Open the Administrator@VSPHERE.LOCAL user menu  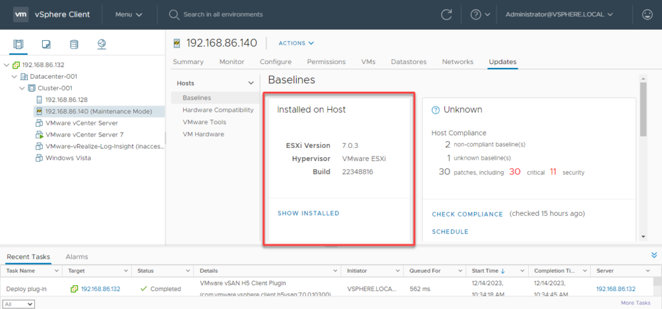[559, 14]
